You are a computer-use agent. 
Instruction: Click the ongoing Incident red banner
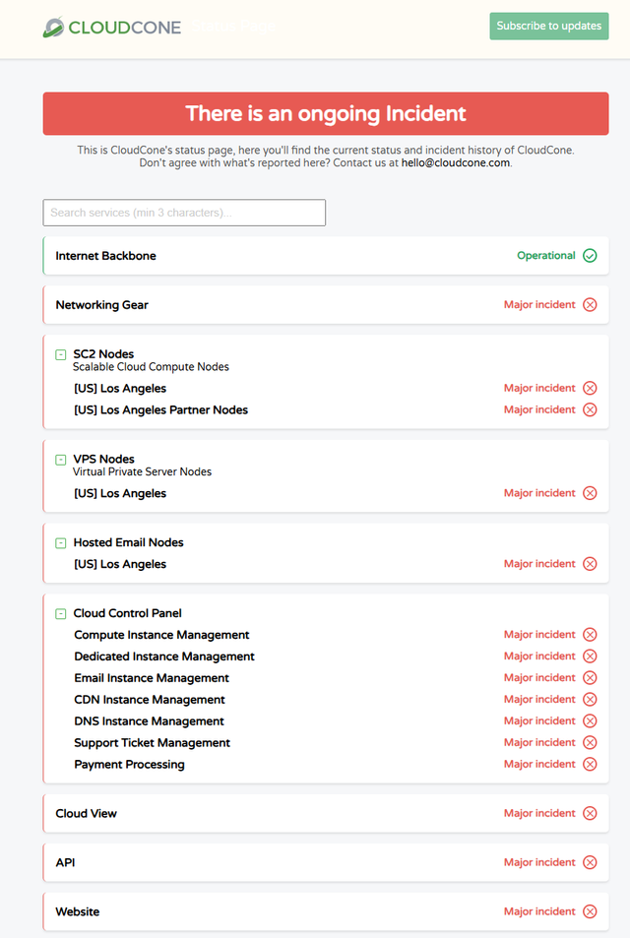[326, 113]
